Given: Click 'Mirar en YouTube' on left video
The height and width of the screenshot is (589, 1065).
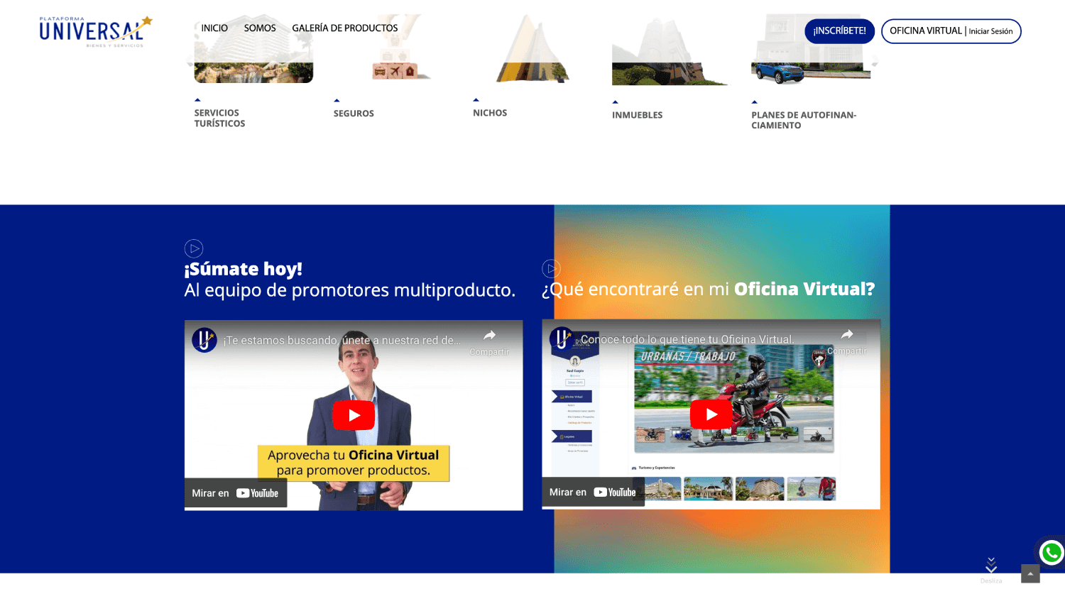Looking at the screenshot, I should click(x=236, y=493).
